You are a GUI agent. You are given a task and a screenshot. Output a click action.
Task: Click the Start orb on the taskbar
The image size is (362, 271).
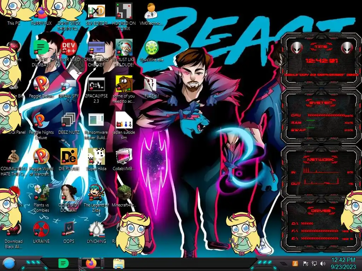point(9,264)
